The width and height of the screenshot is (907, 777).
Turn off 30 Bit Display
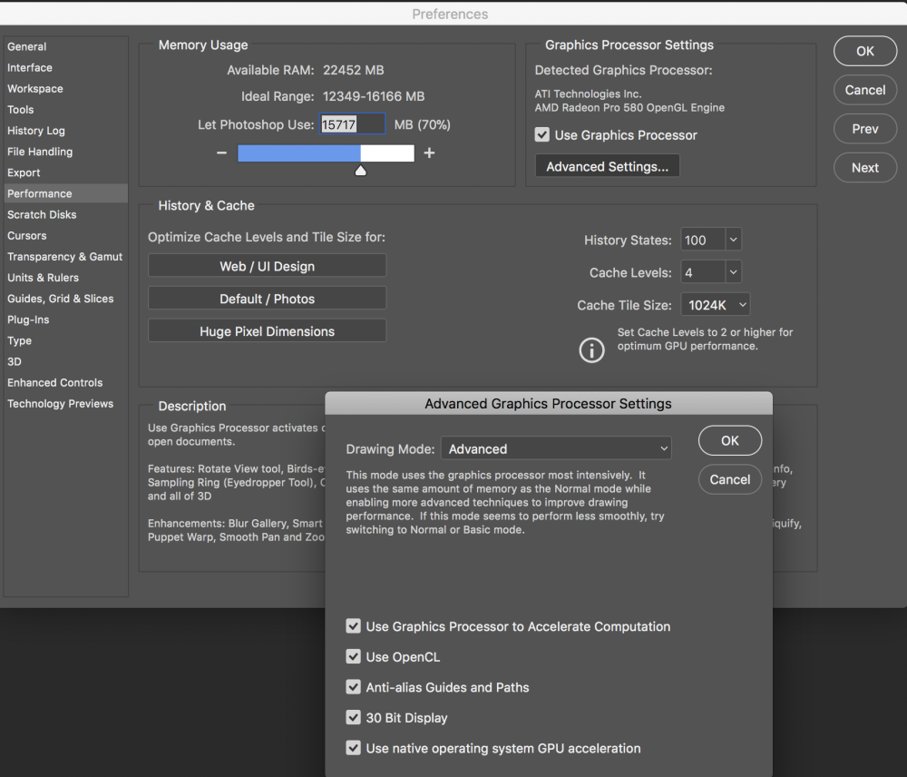click(354, 717)
